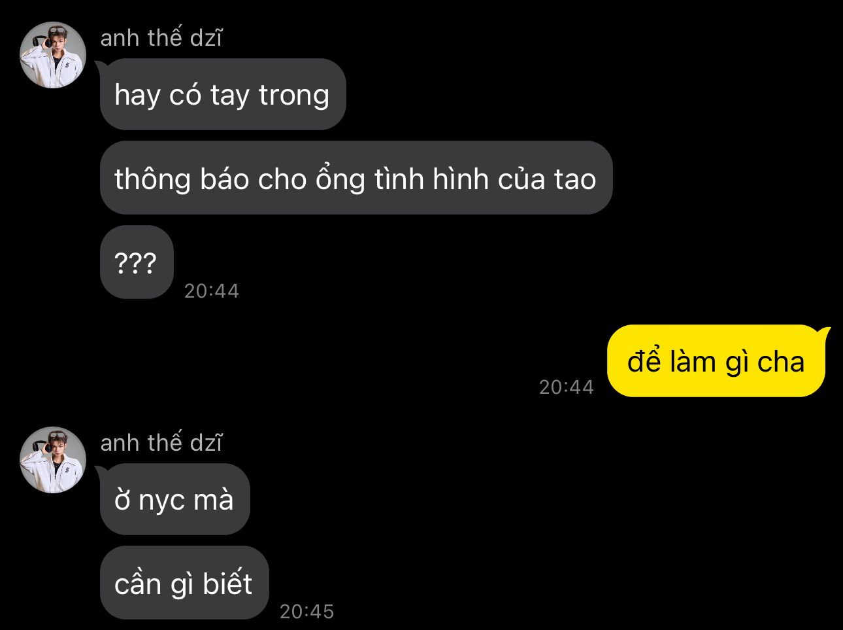
Task: Click the word trong in first message
Action: pyautogui.click(x=294, y=96)
